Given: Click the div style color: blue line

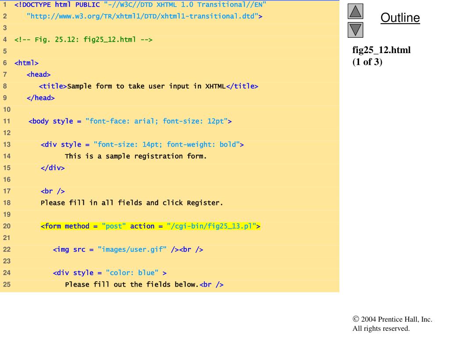Looking at the screenshot, I should [110, 273].
